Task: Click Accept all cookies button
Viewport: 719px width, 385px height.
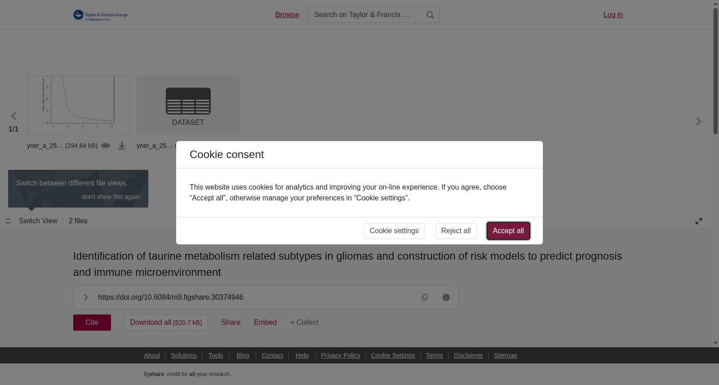Action: [508, 231]
